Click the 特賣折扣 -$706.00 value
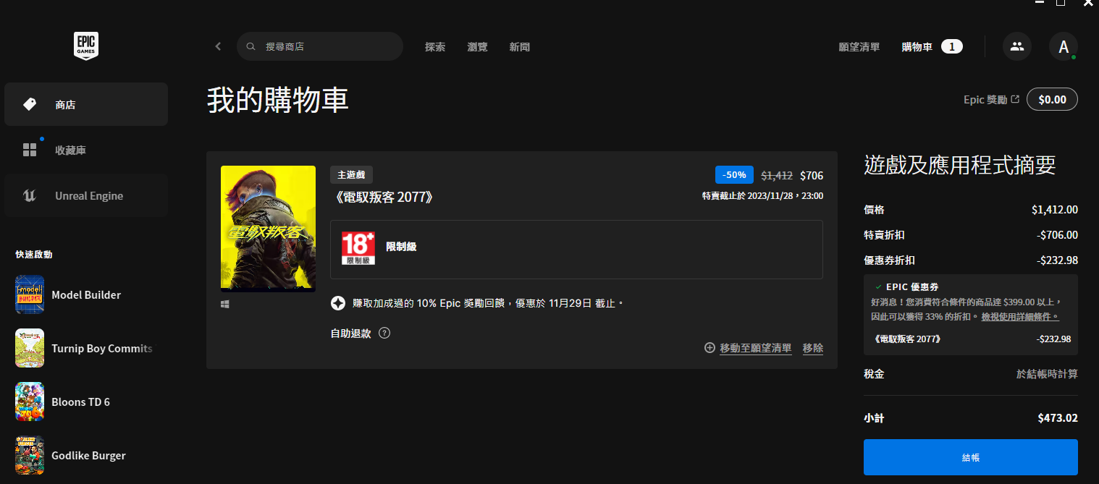Viewport: 1099px width, 484px height. coord(1057,235)
